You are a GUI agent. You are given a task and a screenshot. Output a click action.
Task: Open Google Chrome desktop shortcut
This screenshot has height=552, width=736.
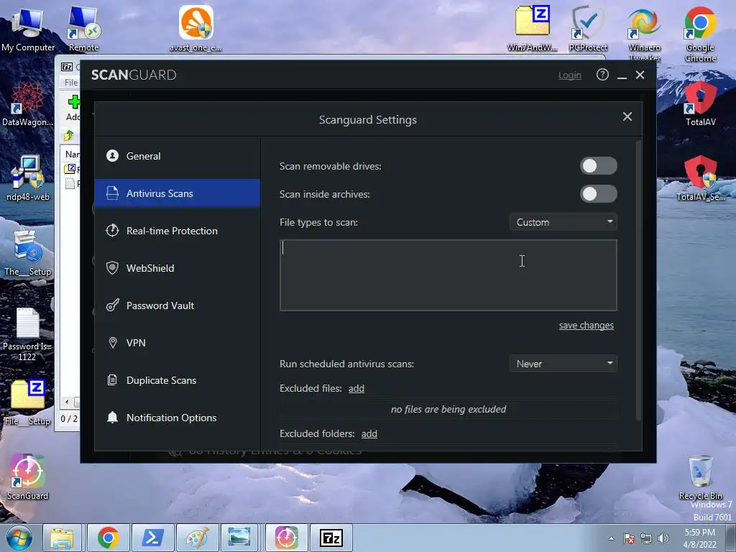point(700,33)
